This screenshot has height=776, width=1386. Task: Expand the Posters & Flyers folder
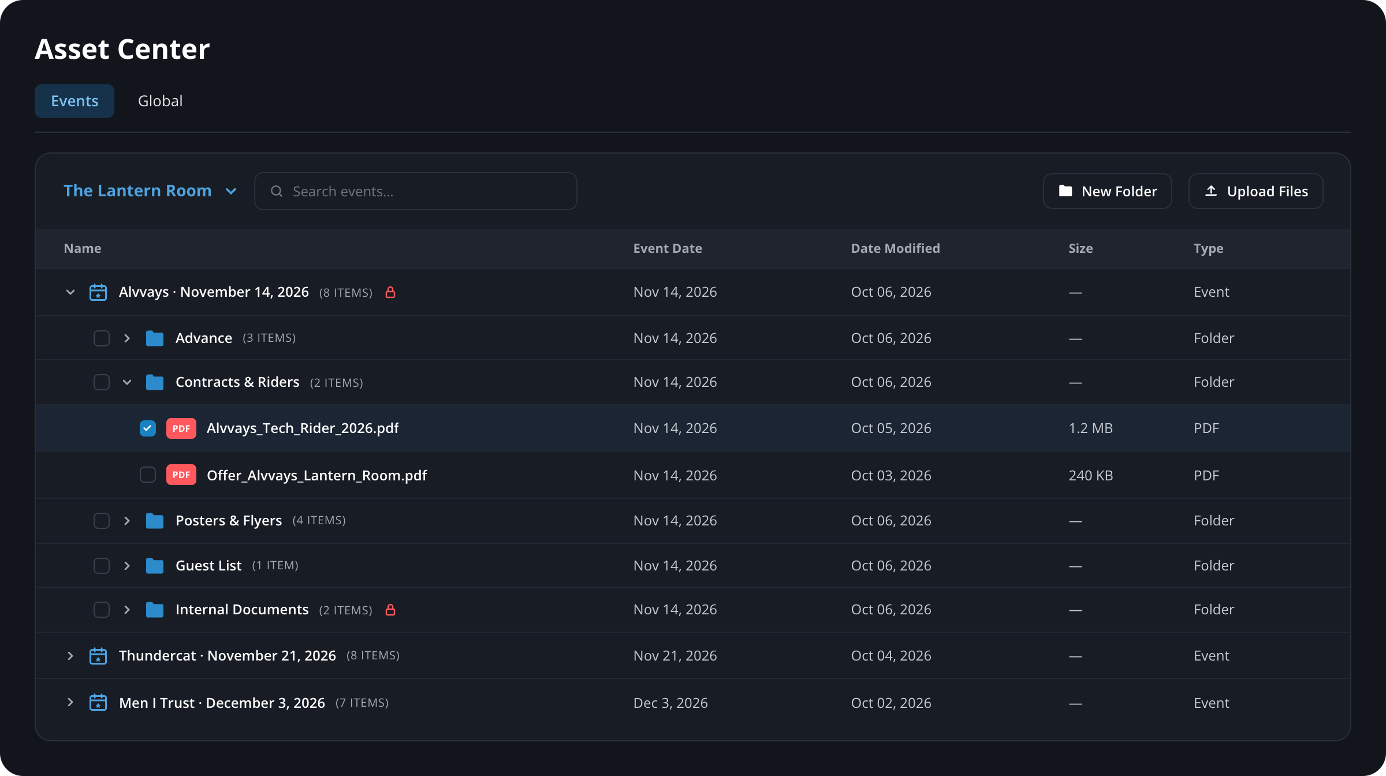(127, 521)
